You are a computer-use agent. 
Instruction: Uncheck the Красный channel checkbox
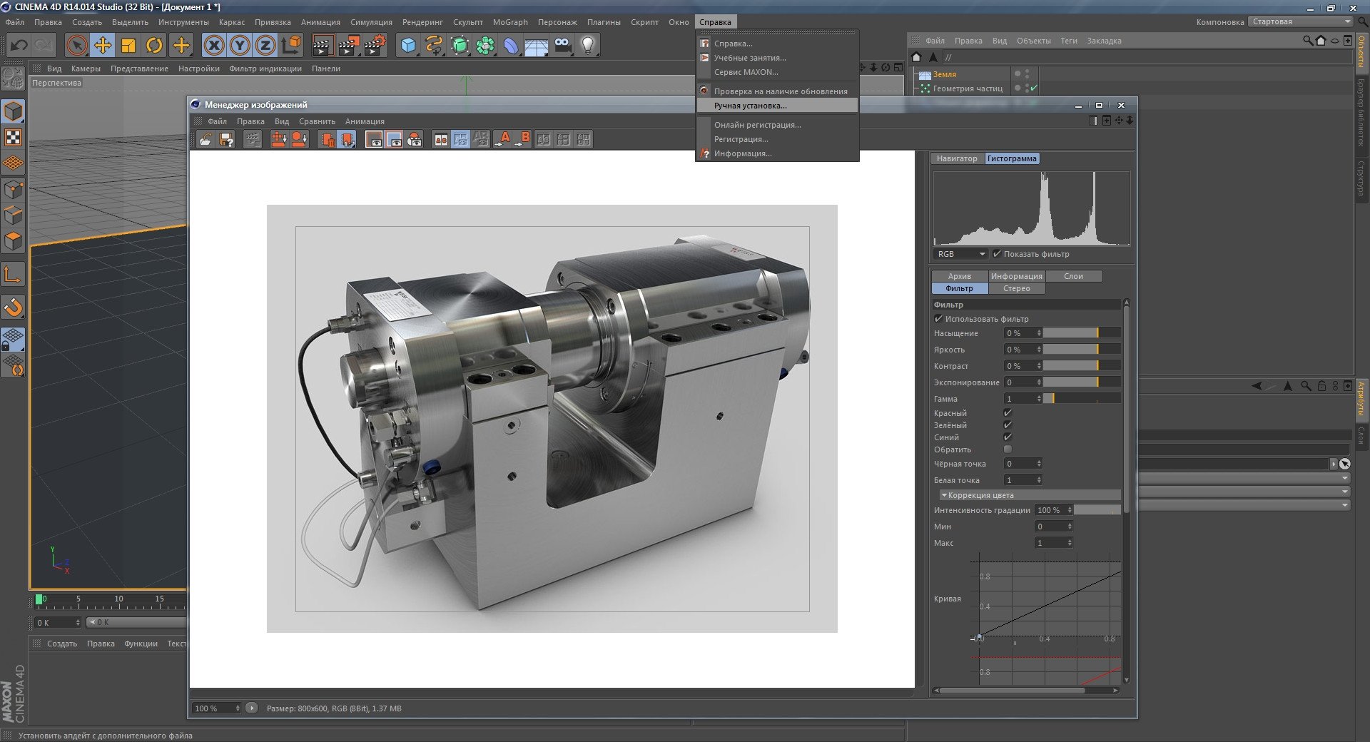[x=1008, y=413]
